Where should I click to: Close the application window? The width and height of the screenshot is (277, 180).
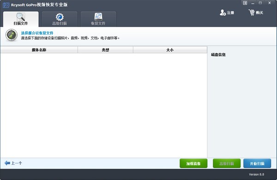coord(270,3)
